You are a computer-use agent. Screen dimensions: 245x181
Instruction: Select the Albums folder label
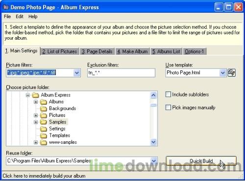[56, 102]
